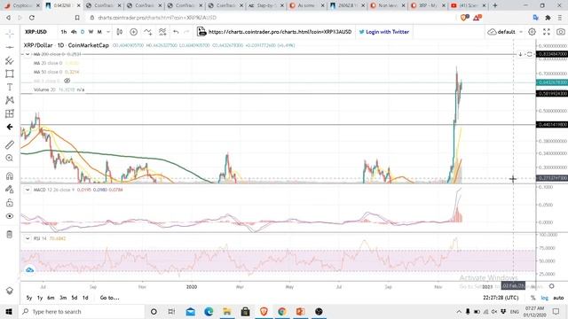
Task: Take a chart snapshot with camera icon
Action: tap(561, 32)
